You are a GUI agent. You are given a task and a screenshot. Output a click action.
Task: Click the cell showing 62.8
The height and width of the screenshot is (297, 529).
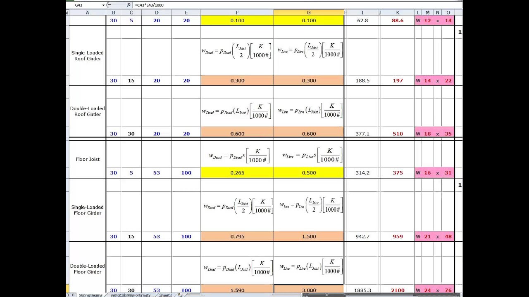(362, 20)
